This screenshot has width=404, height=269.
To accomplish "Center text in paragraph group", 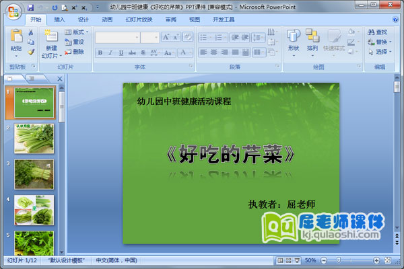I will click(214, 52).
